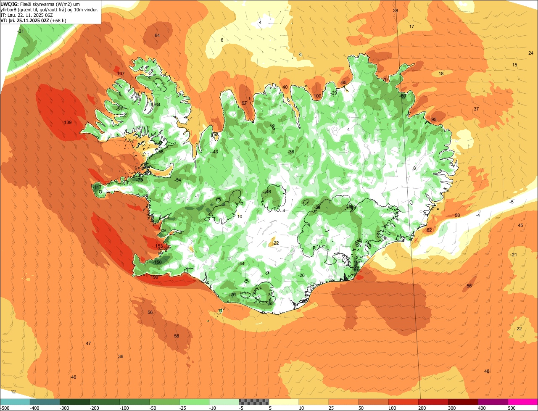Viewport: 538px width, 411px height.
Task: Choose legend swatch between 25 and 50
Action: (344, 402)
